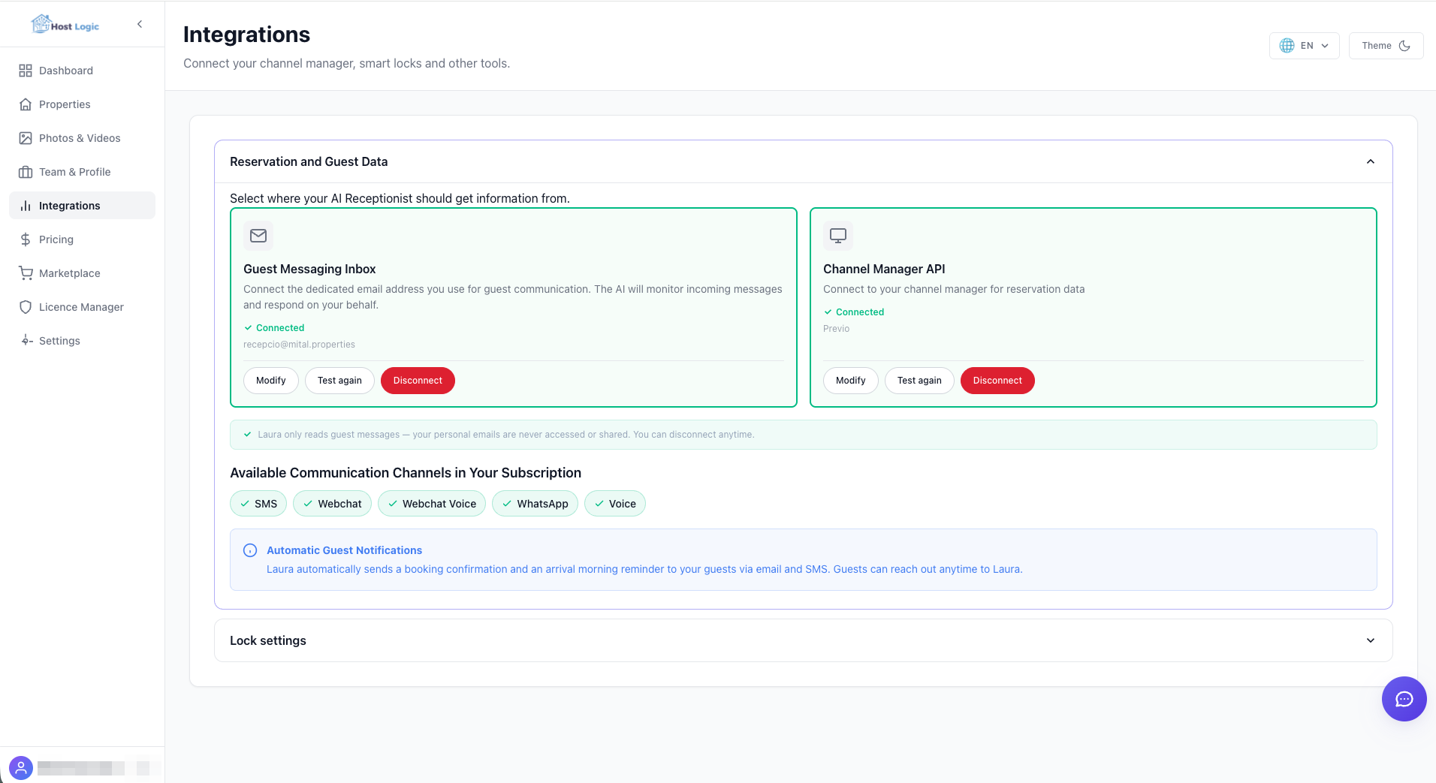Open Photos & Videos section

tap(82, 138)
